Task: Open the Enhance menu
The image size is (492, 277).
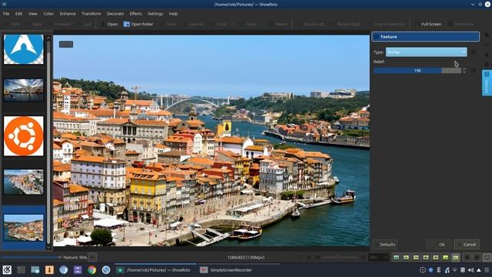Action: 68,14
